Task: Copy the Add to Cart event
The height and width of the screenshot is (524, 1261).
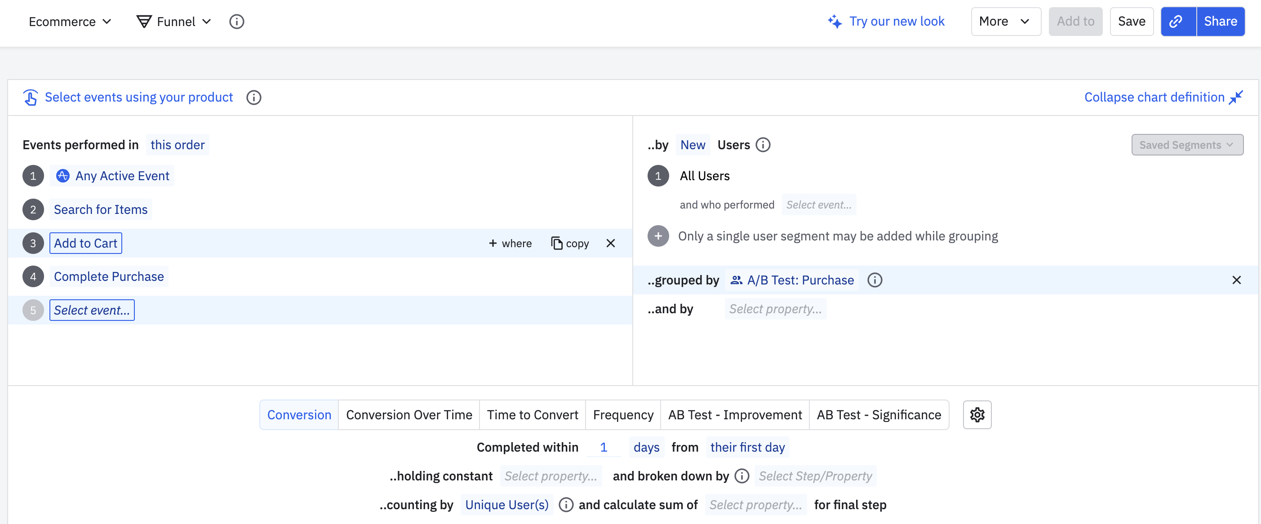Action: 570,244
